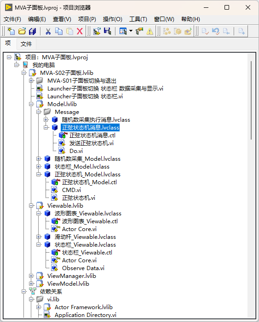This screenshot has height=322, width=259.
Task: Select the vi.lib folder
Action: click(53, 299)
